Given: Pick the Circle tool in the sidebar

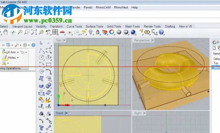Looking at the screenshot, I should (x=41, y=58).
